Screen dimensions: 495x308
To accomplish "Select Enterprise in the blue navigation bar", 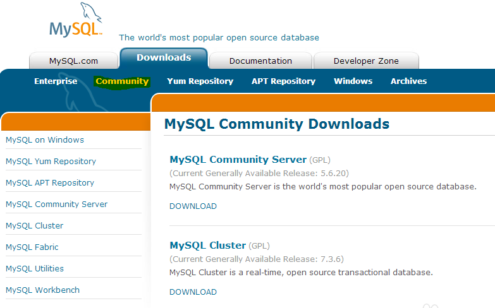I will [56, 81].
